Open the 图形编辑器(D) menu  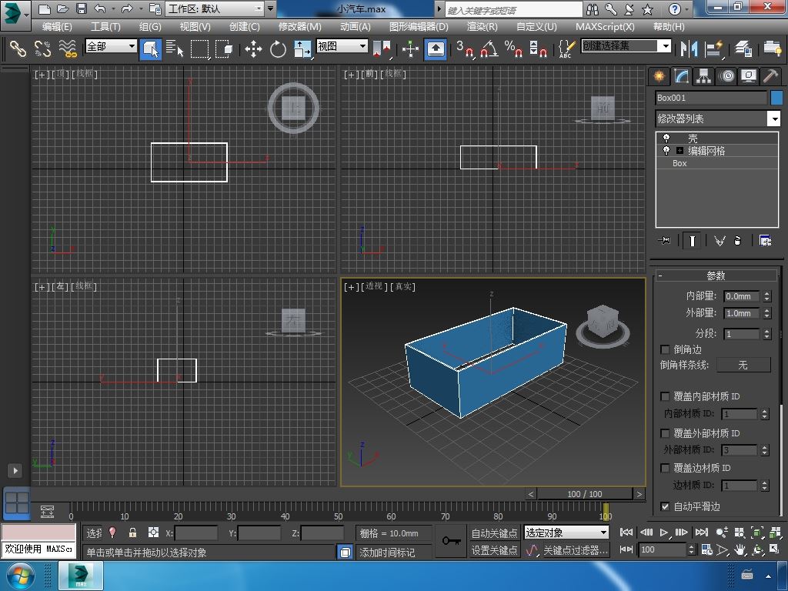[x=419, y=27]
